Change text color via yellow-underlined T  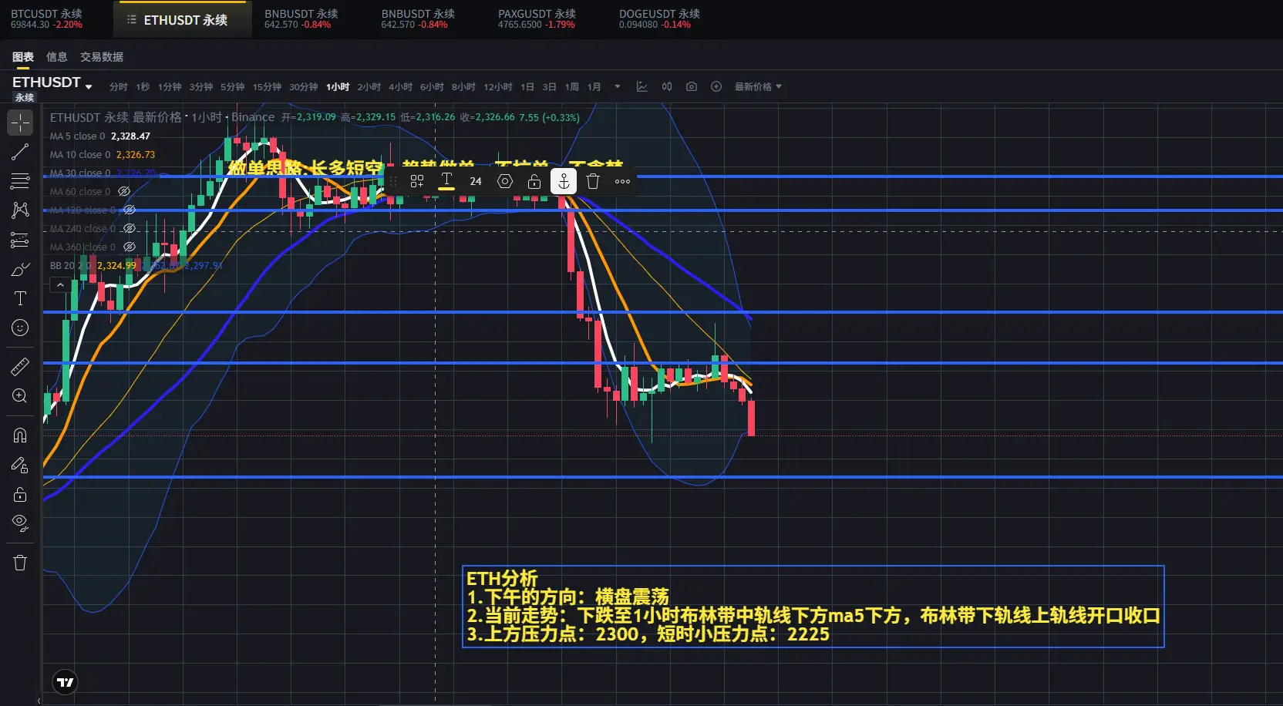tap(446, 181)
